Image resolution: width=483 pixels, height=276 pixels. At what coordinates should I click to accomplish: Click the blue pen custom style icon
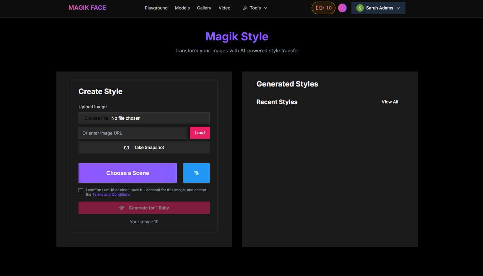196,173
